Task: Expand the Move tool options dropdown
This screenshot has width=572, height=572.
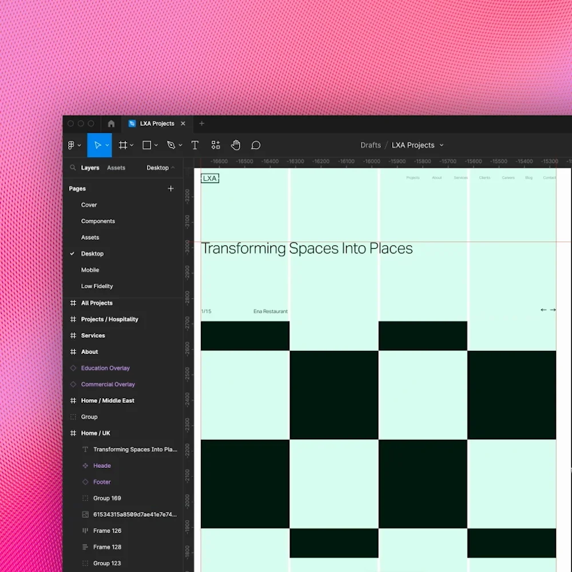Action: pyautogui.click(x=108, y=145)
